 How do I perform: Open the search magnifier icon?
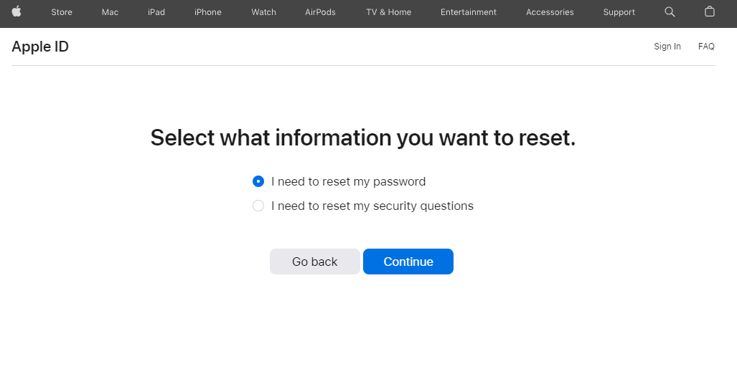point(670,12)
